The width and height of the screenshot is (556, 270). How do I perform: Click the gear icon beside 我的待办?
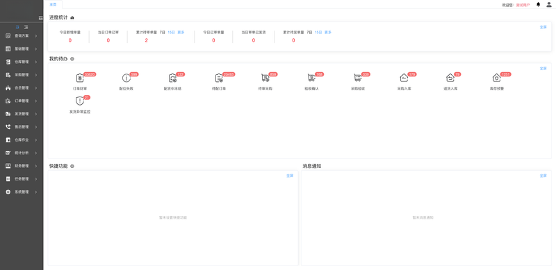coord(72,59)
